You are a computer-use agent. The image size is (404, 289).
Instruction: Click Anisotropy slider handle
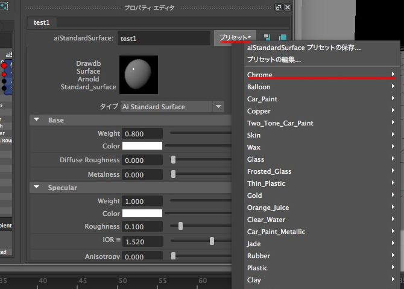[x=174, y=256]
